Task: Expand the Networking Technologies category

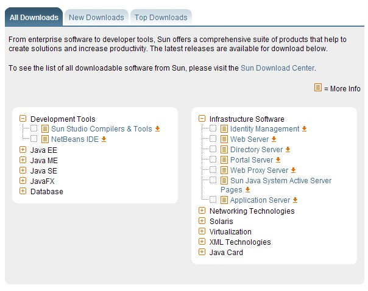Action: click(x=202, y=211)
